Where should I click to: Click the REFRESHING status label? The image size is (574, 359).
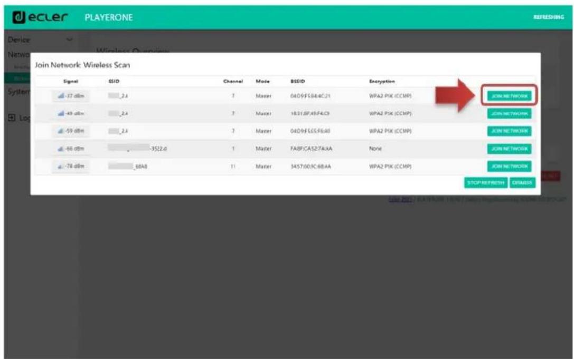point(549,16)
